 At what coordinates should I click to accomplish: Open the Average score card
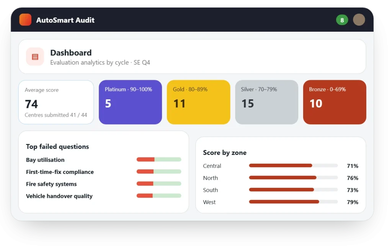click(x=56, y=102)
